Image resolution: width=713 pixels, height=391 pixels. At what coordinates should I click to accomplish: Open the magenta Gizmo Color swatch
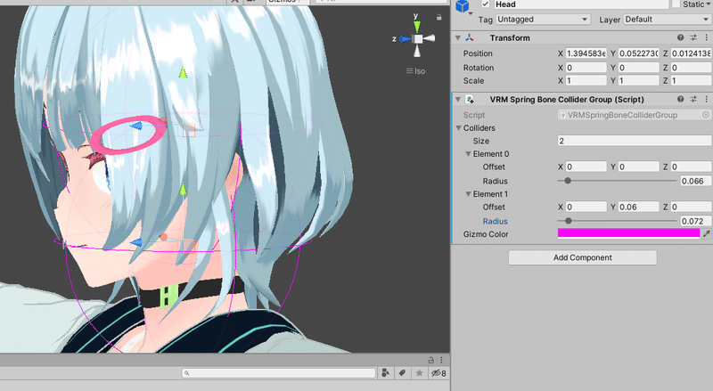click(629, 233)
